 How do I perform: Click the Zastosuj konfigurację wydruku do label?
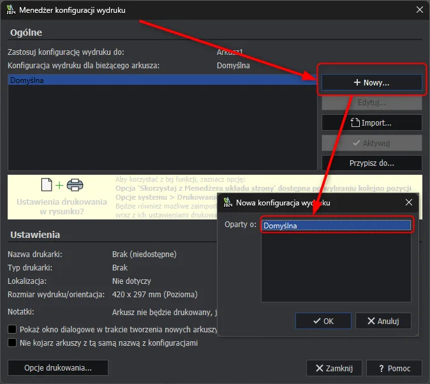66,52
